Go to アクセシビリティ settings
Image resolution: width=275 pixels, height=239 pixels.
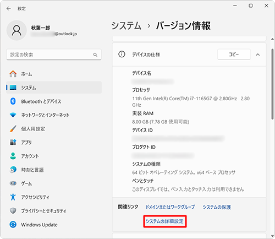coord(54,197)
